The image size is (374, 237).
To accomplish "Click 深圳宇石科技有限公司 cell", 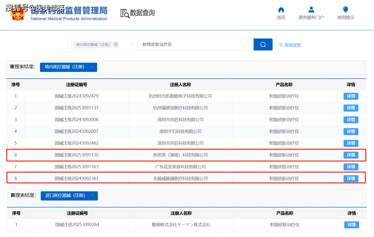I will (180, 132).
